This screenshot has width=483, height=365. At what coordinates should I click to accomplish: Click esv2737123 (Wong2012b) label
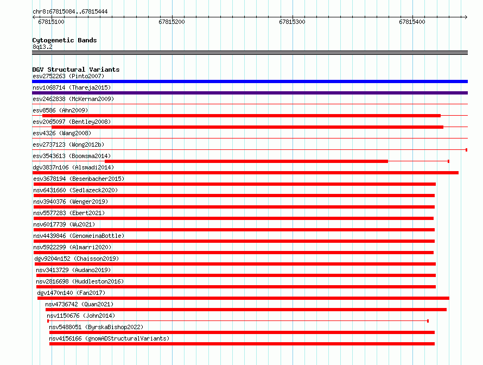pyautogui.click(x=68, y=144)
